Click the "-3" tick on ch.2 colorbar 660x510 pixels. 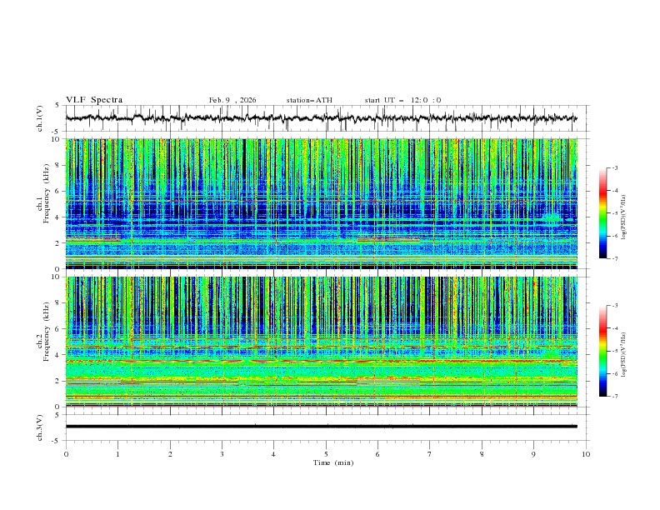(x=614, y=306)
